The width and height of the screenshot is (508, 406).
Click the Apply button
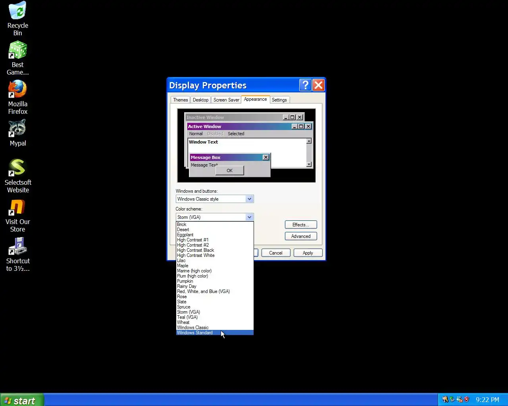click(x=308, y=253)
